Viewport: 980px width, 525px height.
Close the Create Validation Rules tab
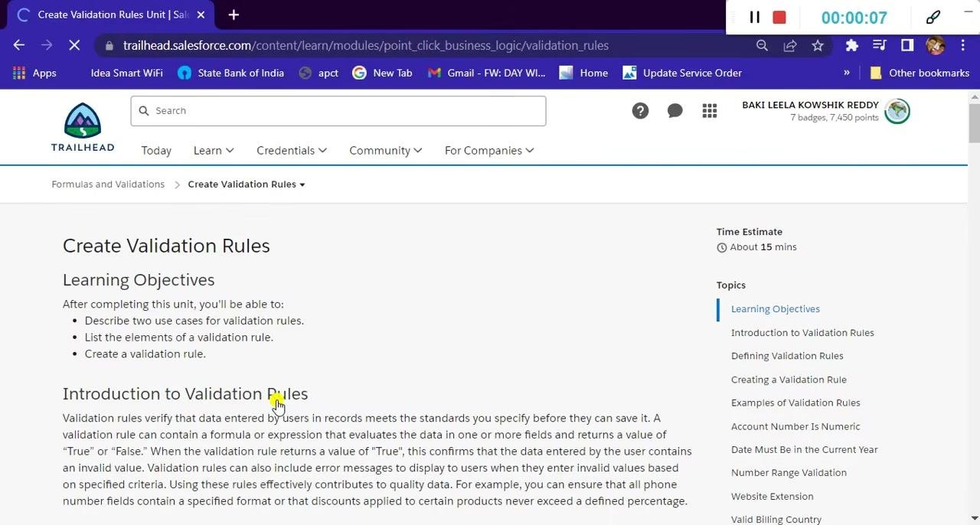pos(201,15)
